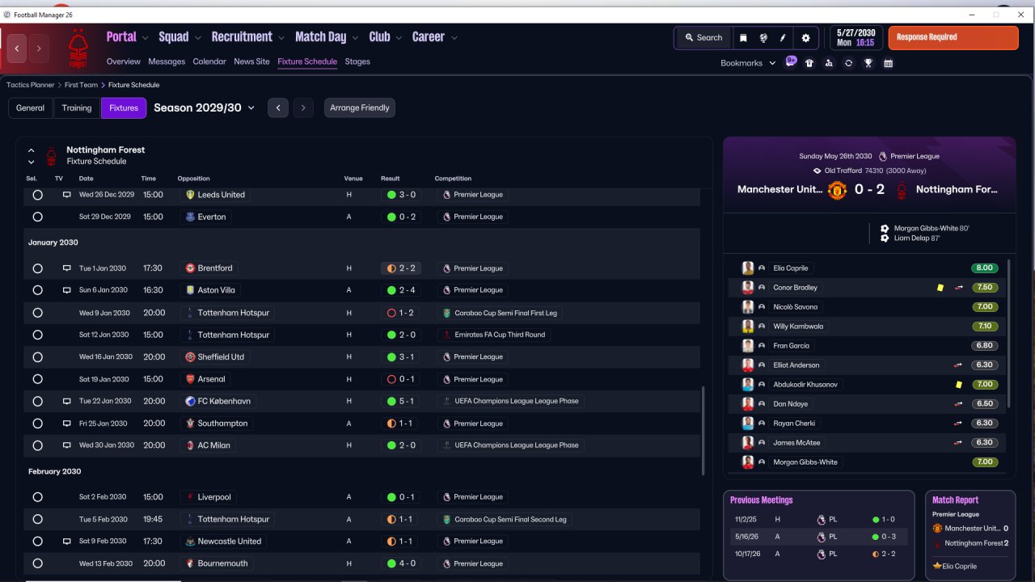Select the radio button for Everton fixture
The width and height of the screenshot is (1035, 582).
tap(37, 217)
